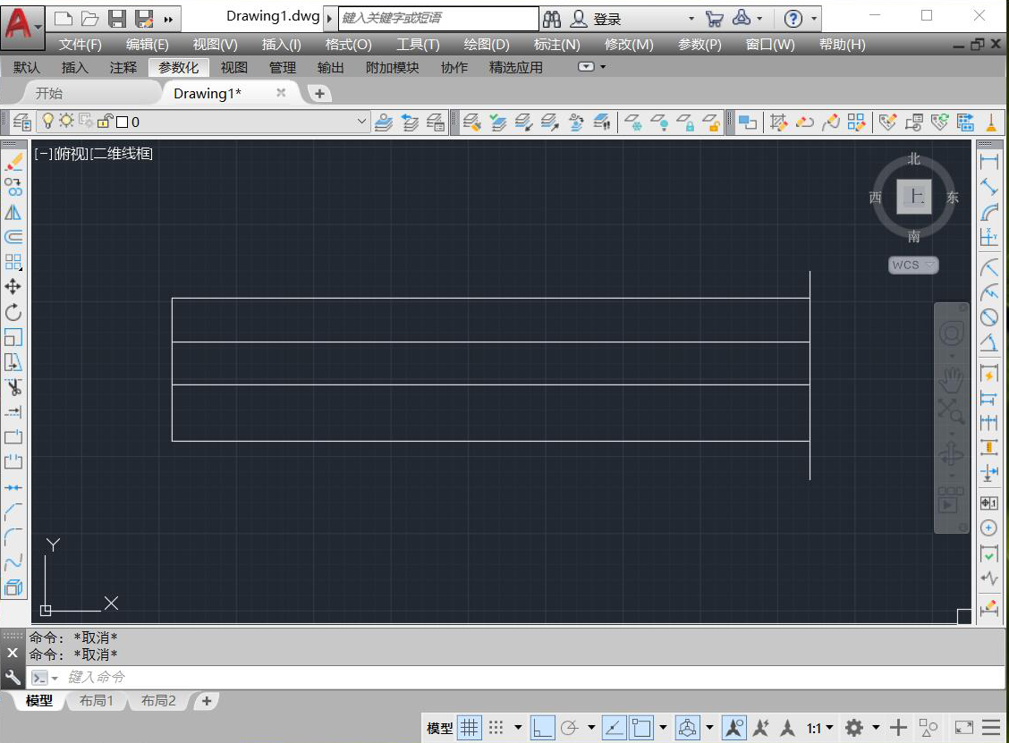
Task: Click viewport label [俯视]
Action: [x=71, y=154]
